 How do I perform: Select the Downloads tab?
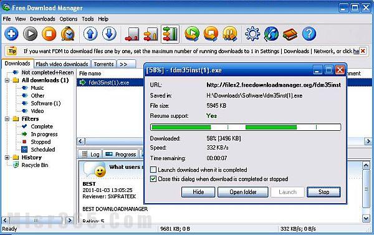tap(17, 63)
